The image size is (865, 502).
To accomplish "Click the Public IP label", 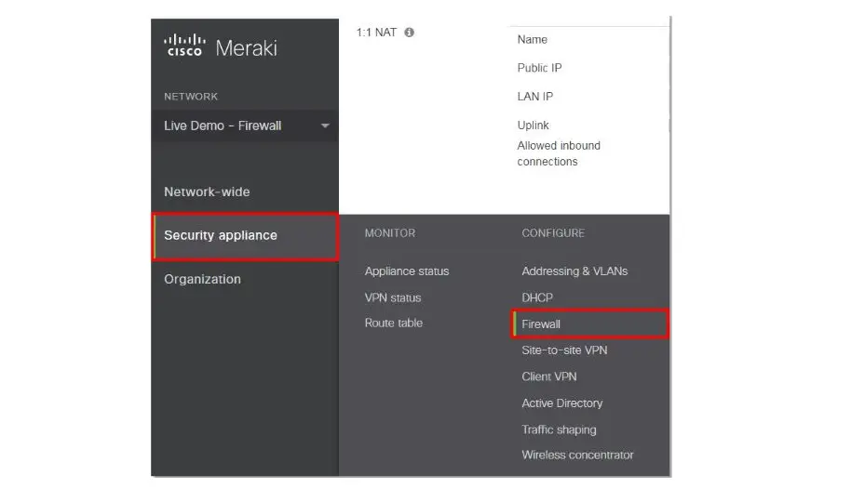I will pos(539,68).
